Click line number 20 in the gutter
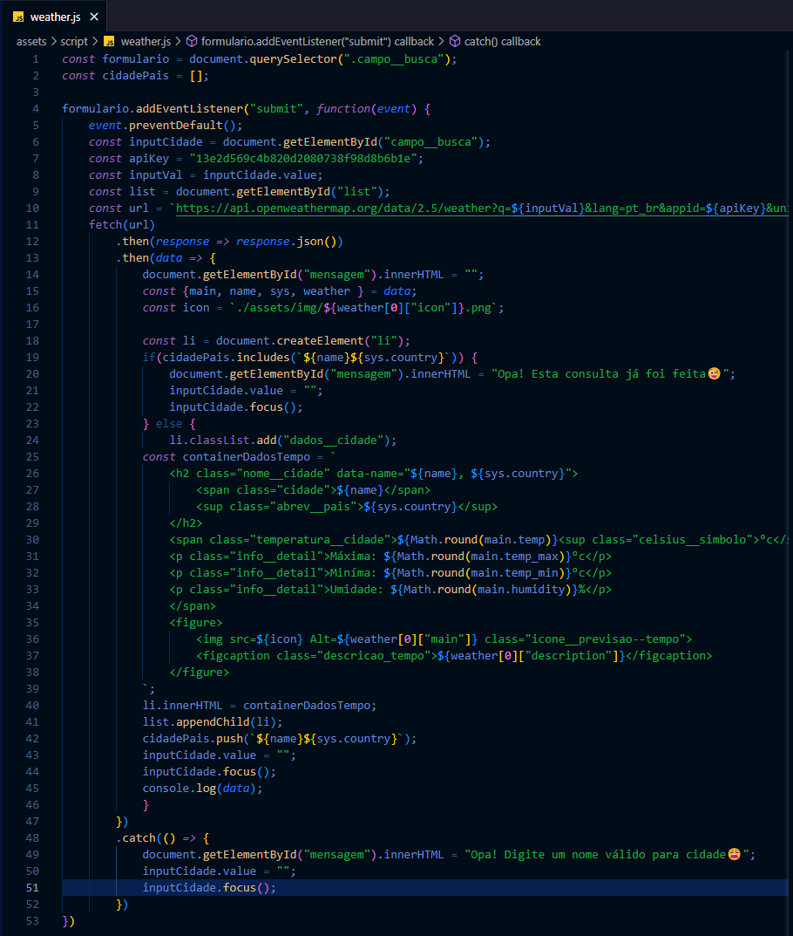793x936 pixels. tap(32, 373)
